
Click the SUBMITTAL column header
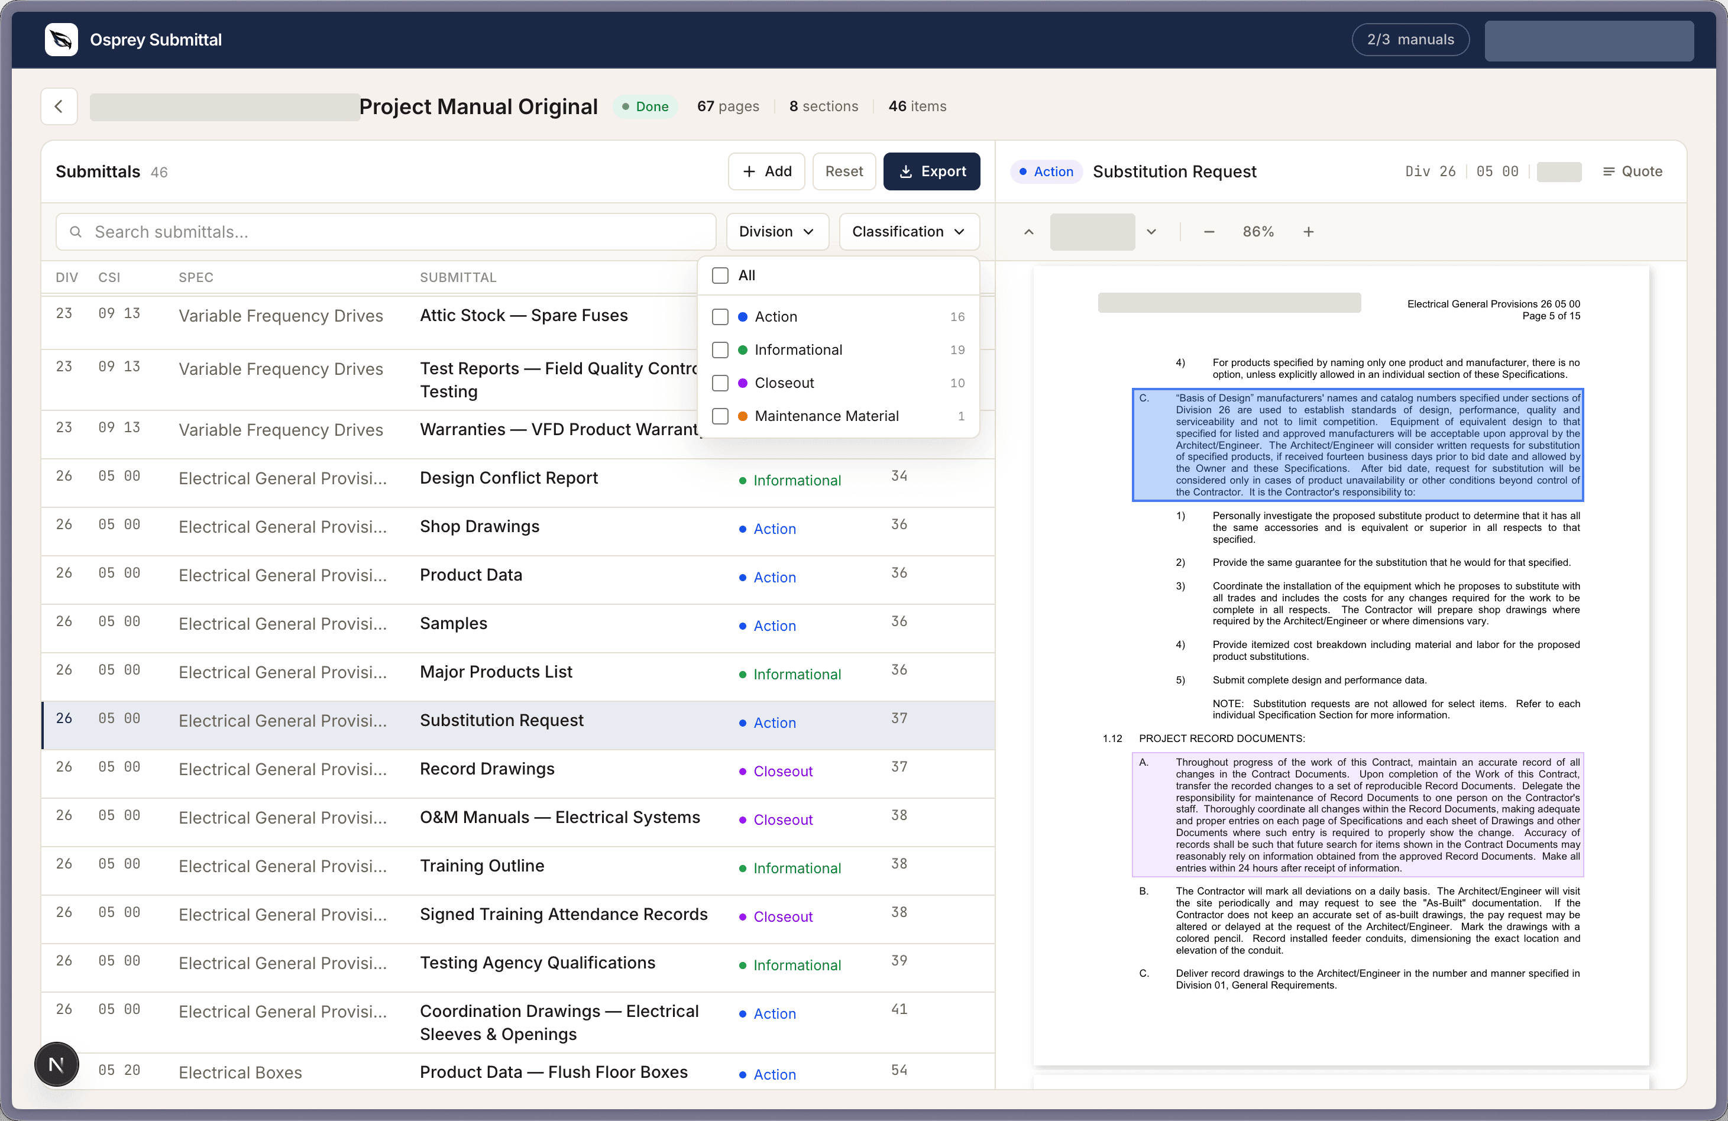pyautogui.click(x=458, y=277)
